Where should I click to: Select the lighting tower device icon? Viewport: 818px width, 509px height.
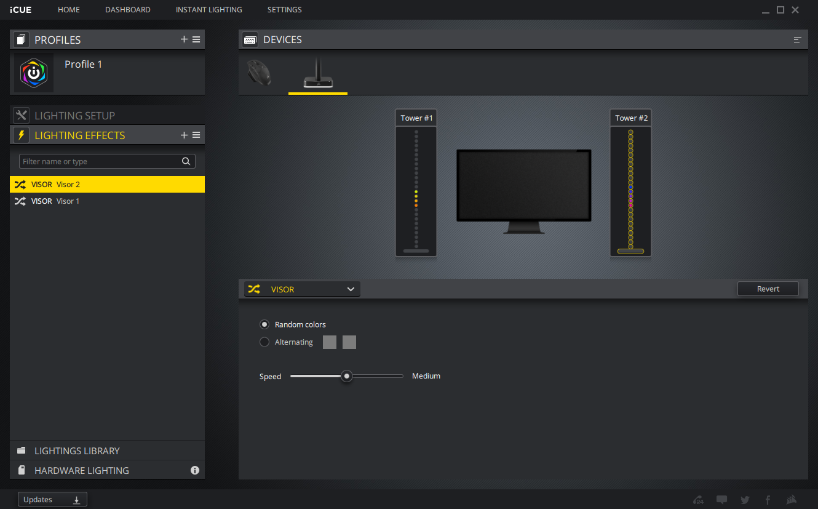click(318, 73)
